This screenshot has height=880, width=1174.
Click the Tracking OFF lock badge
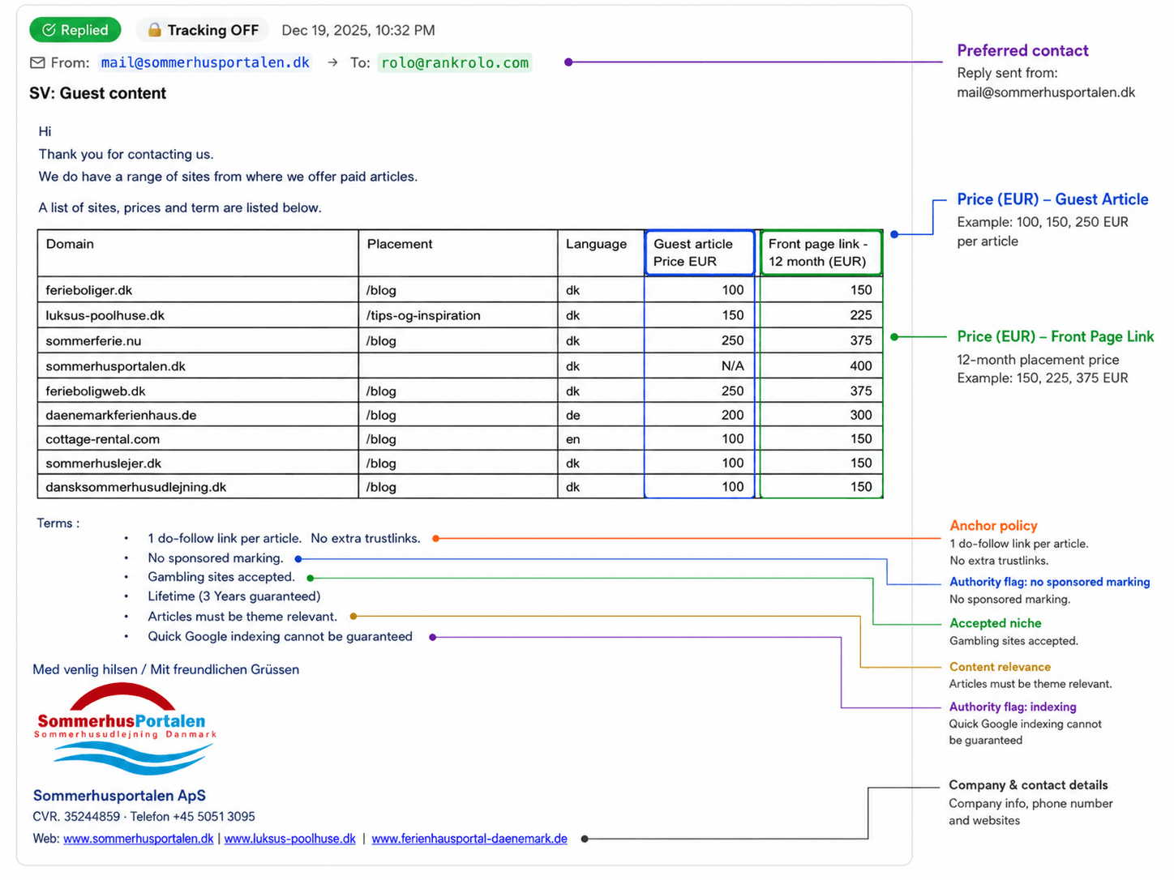203,30
